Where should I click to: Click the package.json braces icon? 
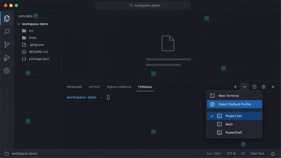pyautogui.click(x=24, y=59)
